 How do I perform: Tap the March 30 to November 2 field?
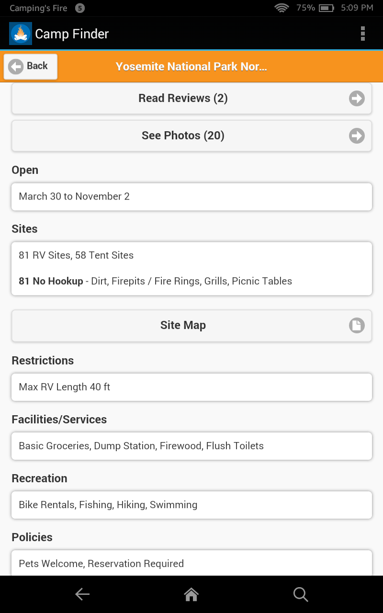191,197
